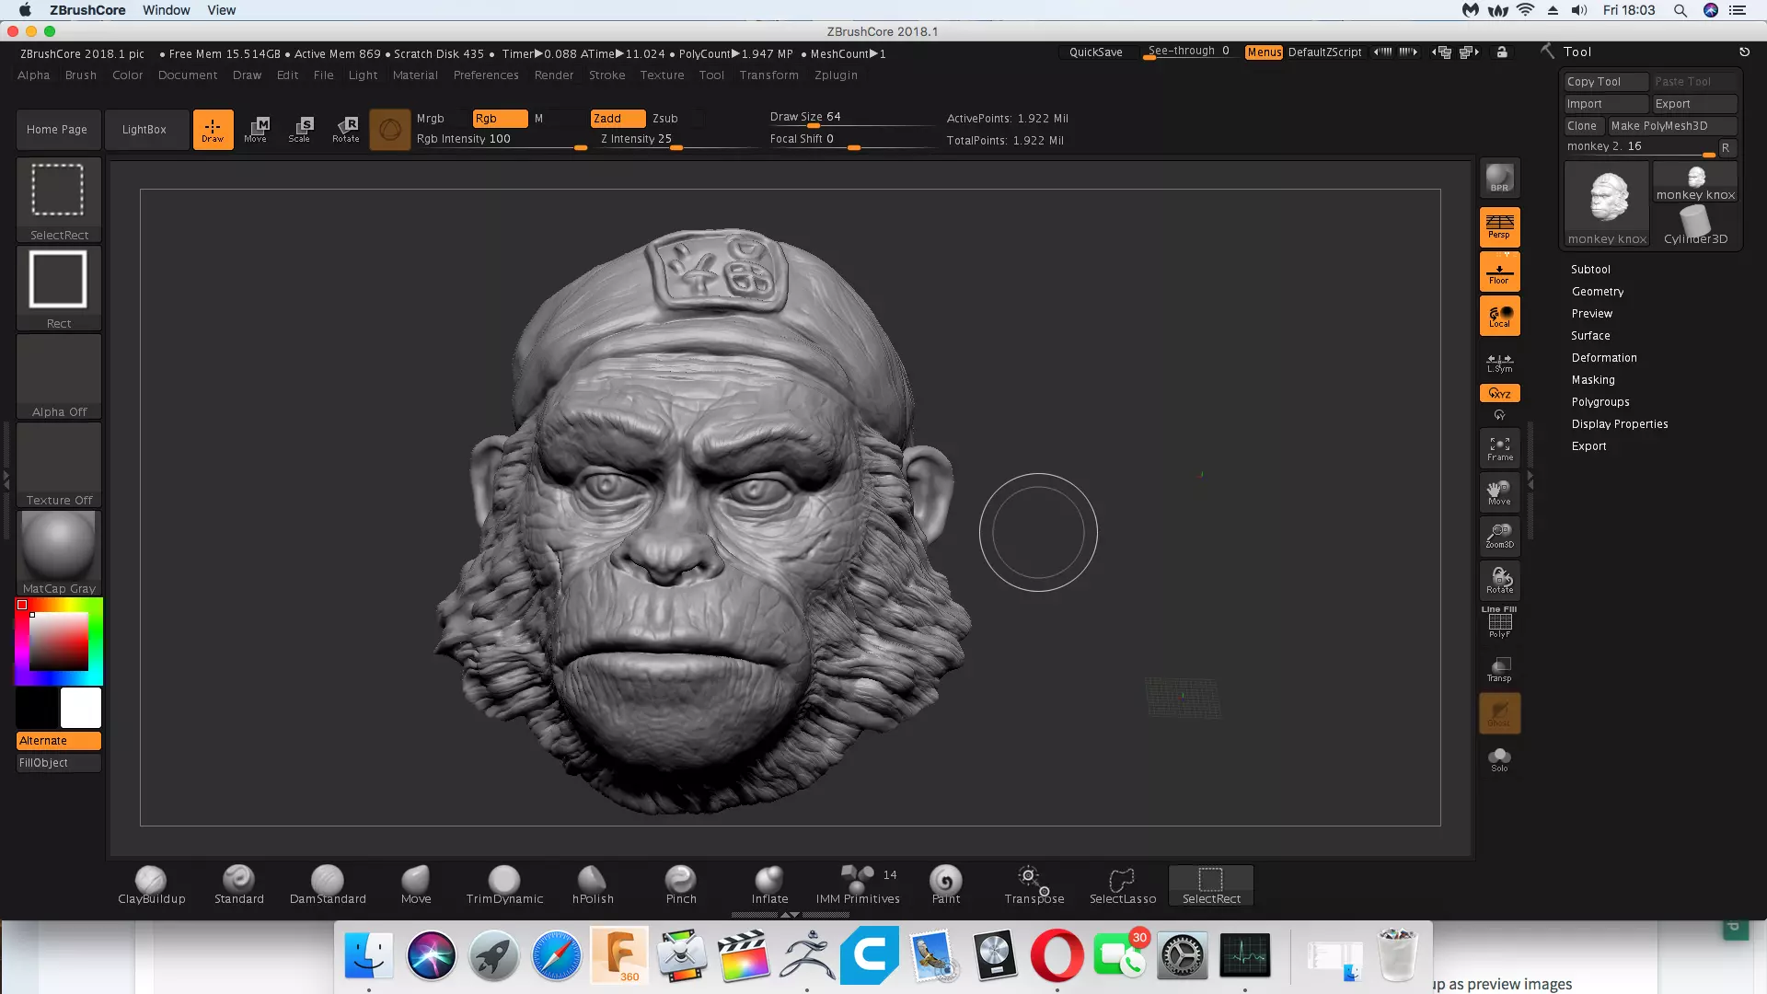The height and width of the screenshot is (994, 1767).
Task: Open the Rect stroke picker
Action: (x=59, y=288)
